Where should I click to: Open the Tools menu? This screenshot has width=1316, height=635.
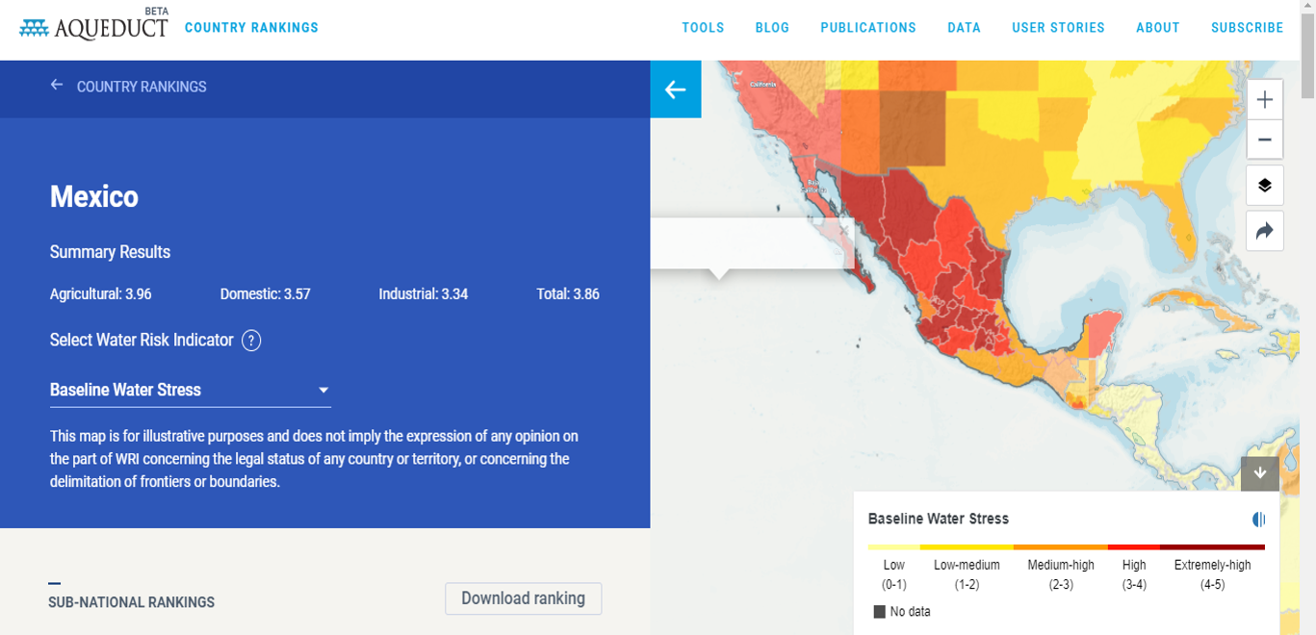[x=703, y=28]
